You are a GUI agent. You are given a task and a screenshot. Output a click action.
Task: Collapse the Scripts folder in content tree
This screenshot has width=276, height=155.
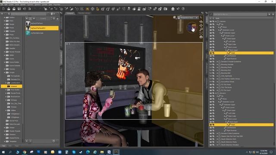tap(5, 72)
